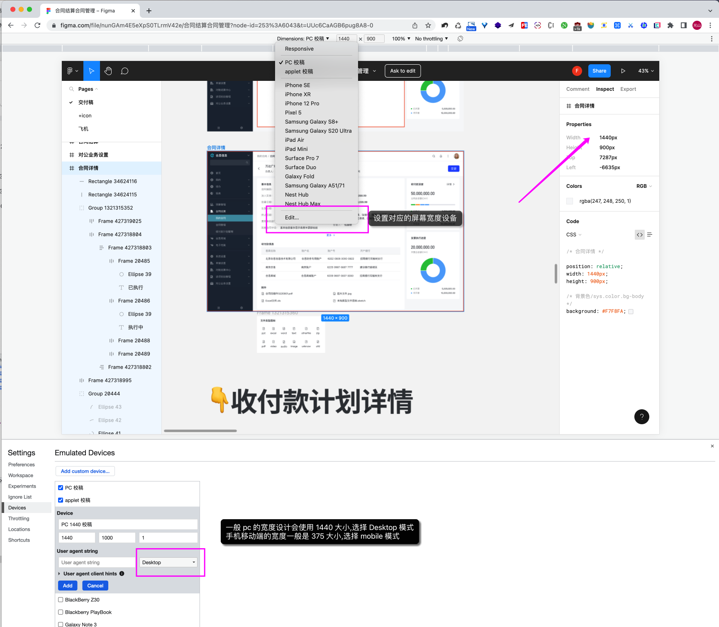Click the Add button for device
The height and width of the screenshot is (627, 719).
68,586
